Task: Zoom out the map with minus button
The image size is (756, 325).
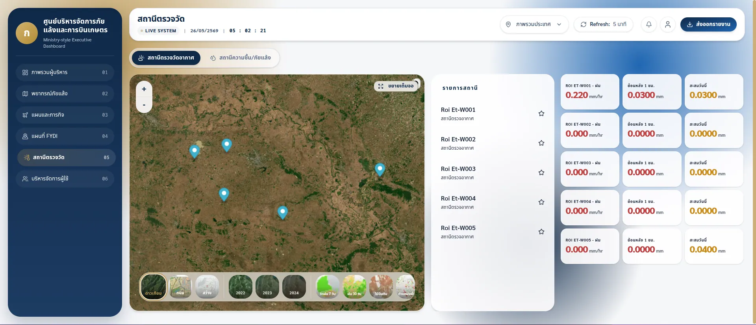Action: [x=144, y=105]
